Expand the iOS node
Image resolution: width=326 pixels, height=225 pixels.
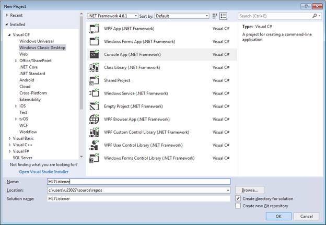[16, 106]
